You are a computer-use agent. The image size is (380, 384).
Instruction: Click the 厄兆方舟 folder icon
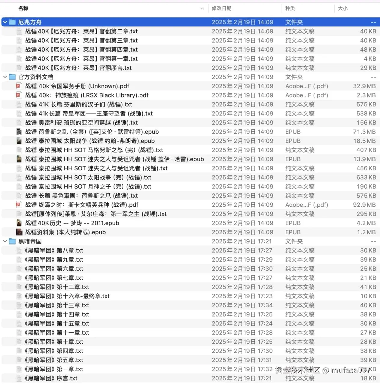[x=12, y=22]
